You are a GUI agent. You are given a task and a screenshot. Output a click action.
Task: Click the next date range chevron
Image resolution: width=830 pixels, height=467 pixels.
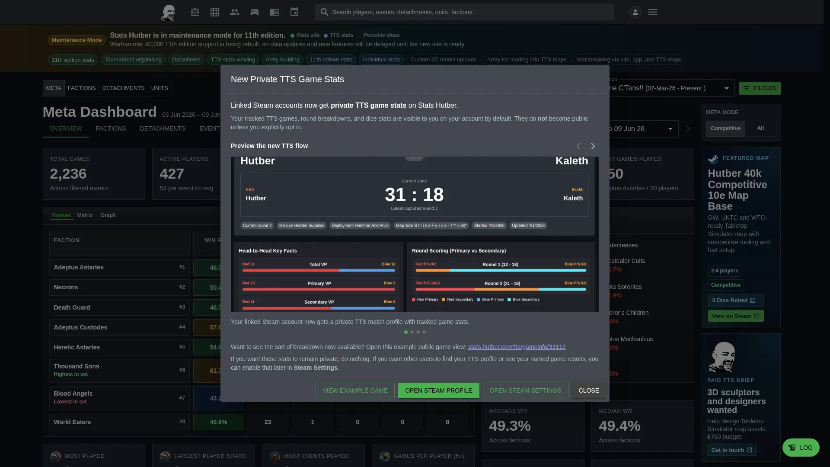pyautogui.click(x=688, y=129)
